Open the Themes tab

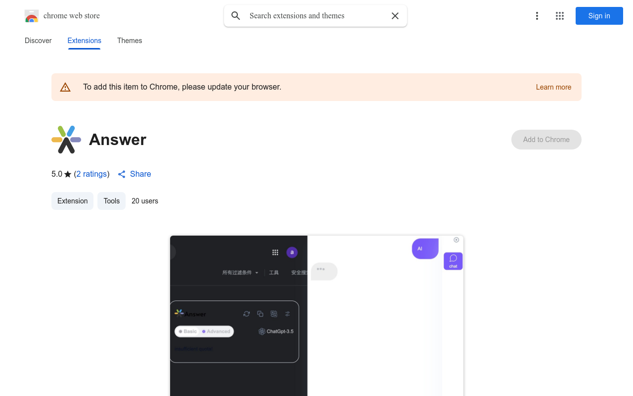click(130, 41)
